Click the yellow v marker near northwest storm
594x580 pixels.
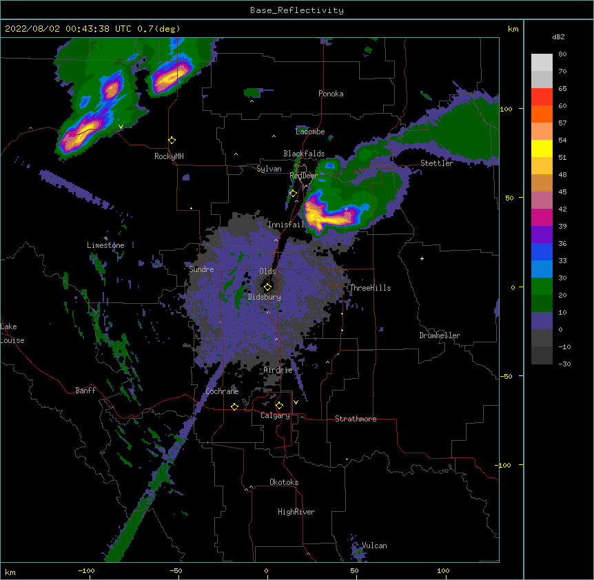[121, 127]
